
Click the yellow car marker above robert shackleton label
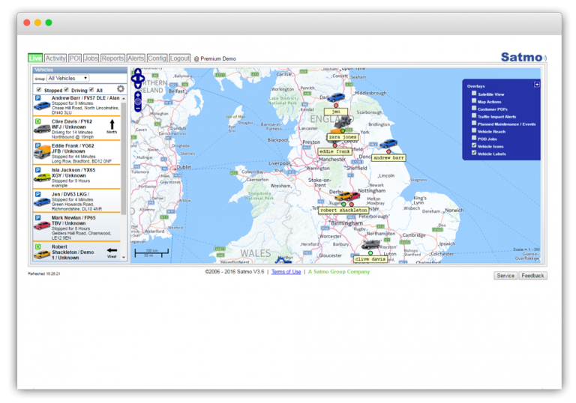(343, 196)
